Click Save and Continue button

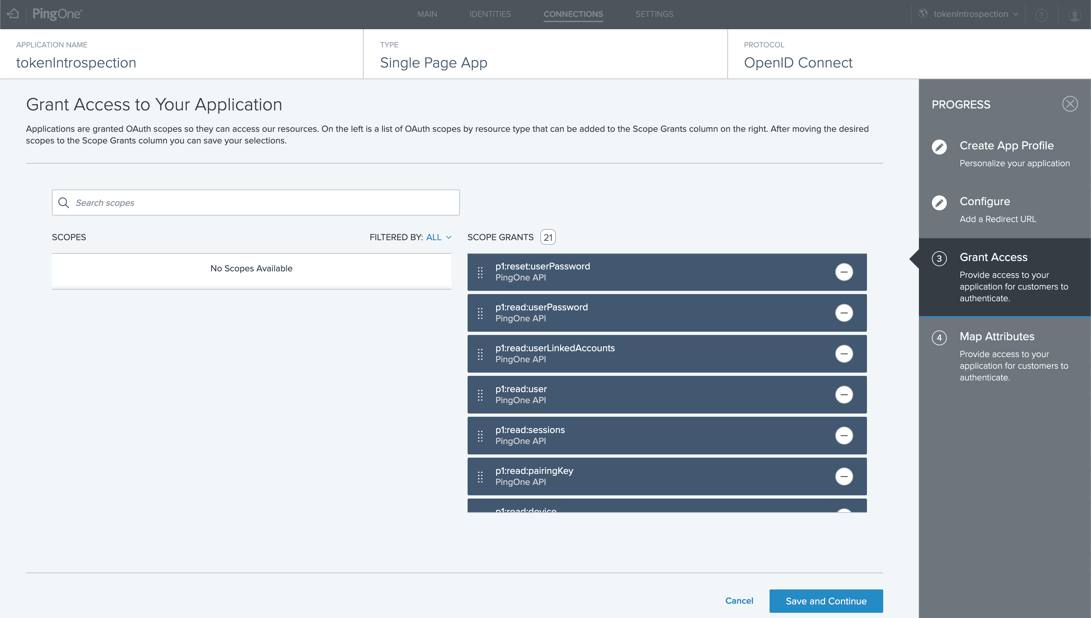point(826,601)
